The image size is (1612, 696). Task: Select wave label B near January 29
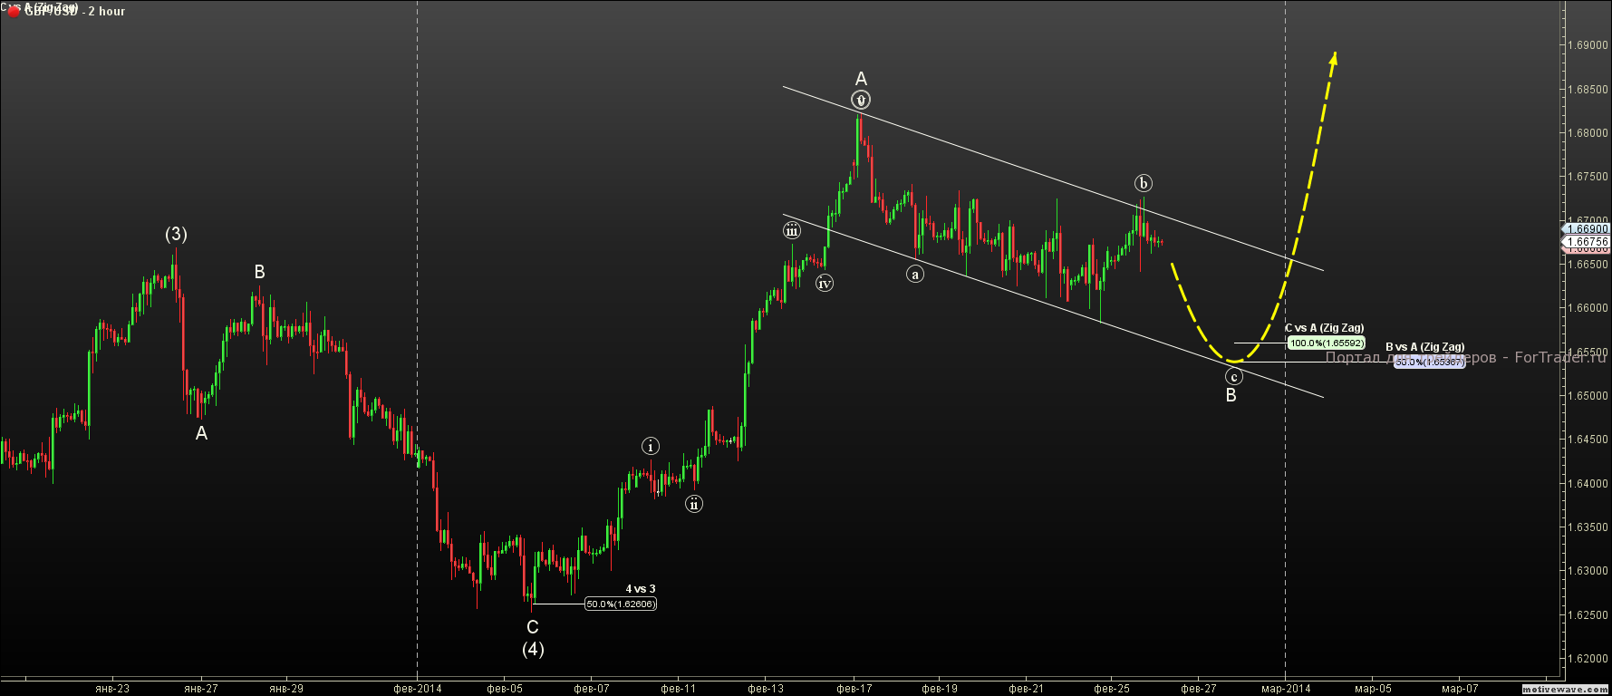click(259, 272)
